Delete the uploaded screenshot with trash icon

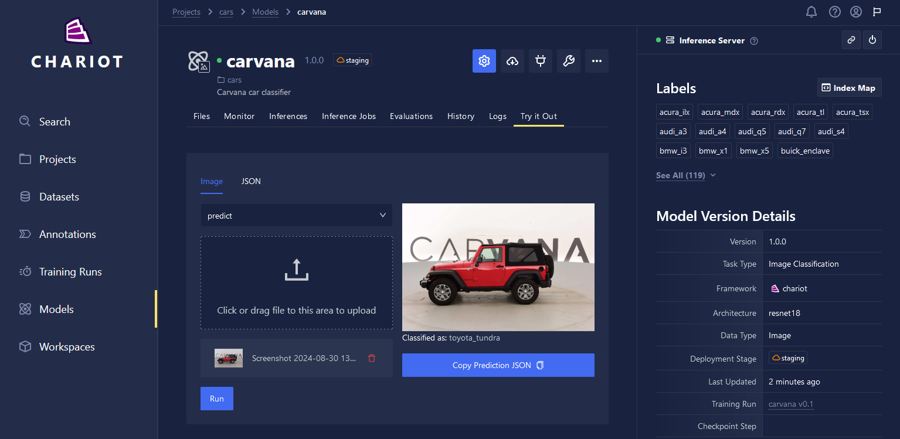click(372, 358)
